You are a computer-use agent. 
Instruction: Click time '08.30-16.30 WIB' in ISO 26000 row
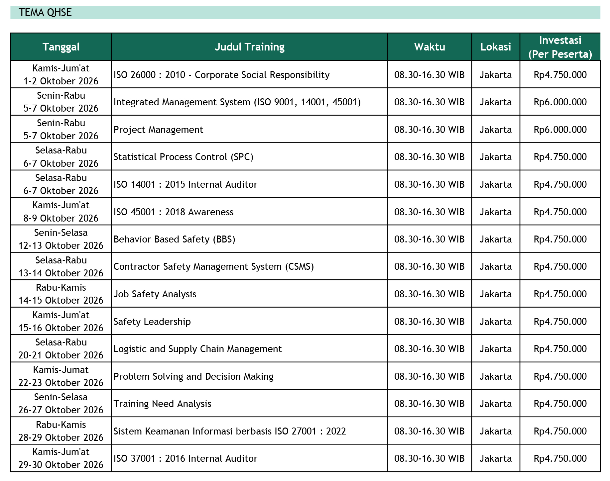[x=429, y=75]
